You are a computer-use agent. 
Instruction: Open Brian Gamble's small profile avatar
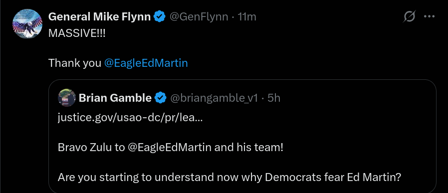coord(66,98)
